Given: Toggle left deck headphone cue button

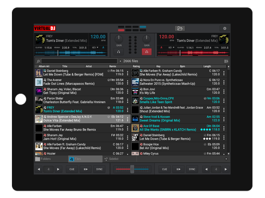Looking at the screenshot, I should [118, 52].
